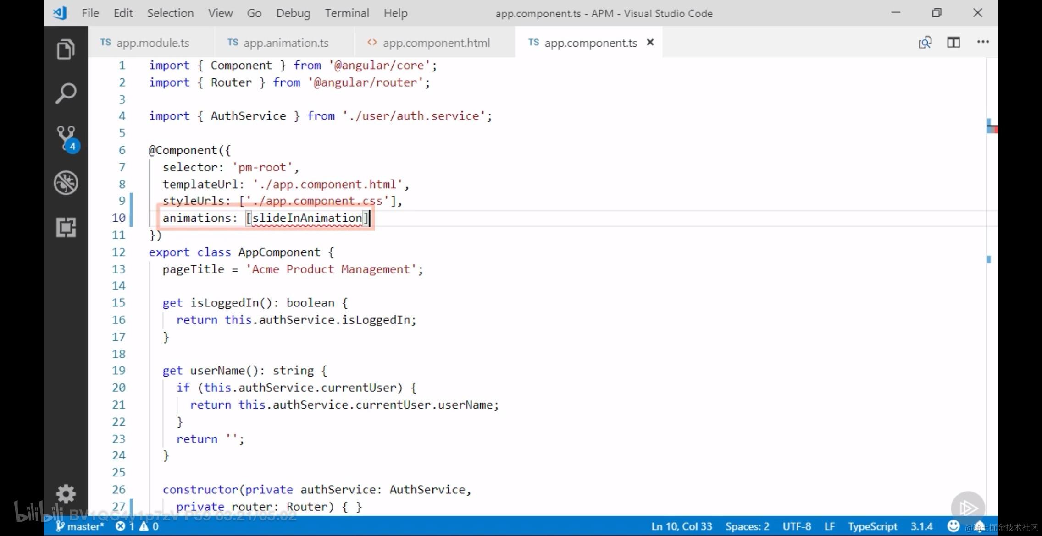Viewport: 1042px width, 536px height.
Task: Click the feedback smiley icon in the status bar
Action: [953, 526]
